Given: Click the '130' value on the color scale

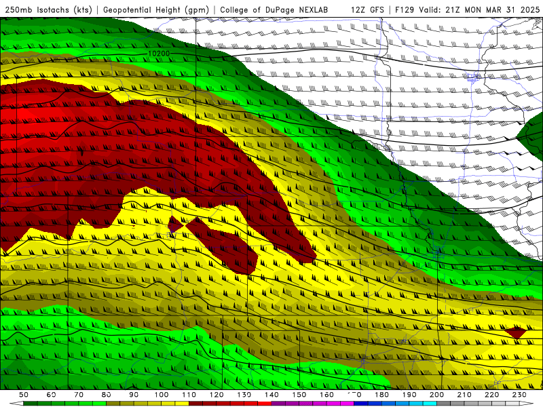Looking at the screenshot, I should tap(244, 395).
